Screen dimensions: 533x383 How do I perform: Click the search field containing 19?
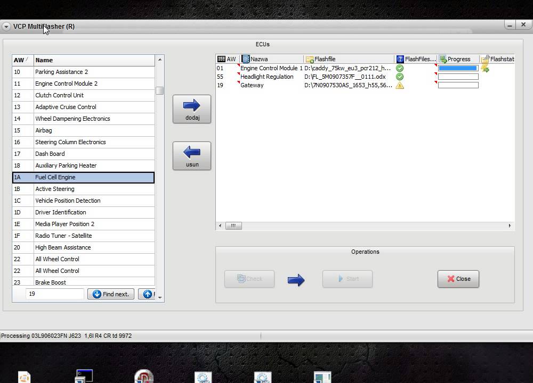coord(55,294)
